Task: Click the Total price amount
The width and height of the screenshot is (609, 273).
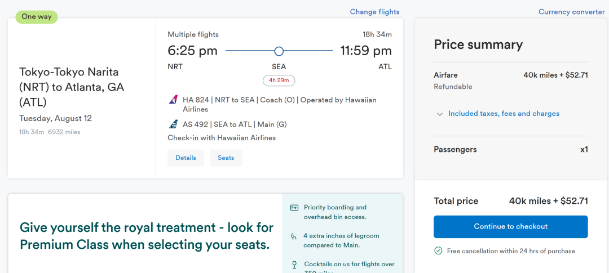Action: tap(549, 201)
